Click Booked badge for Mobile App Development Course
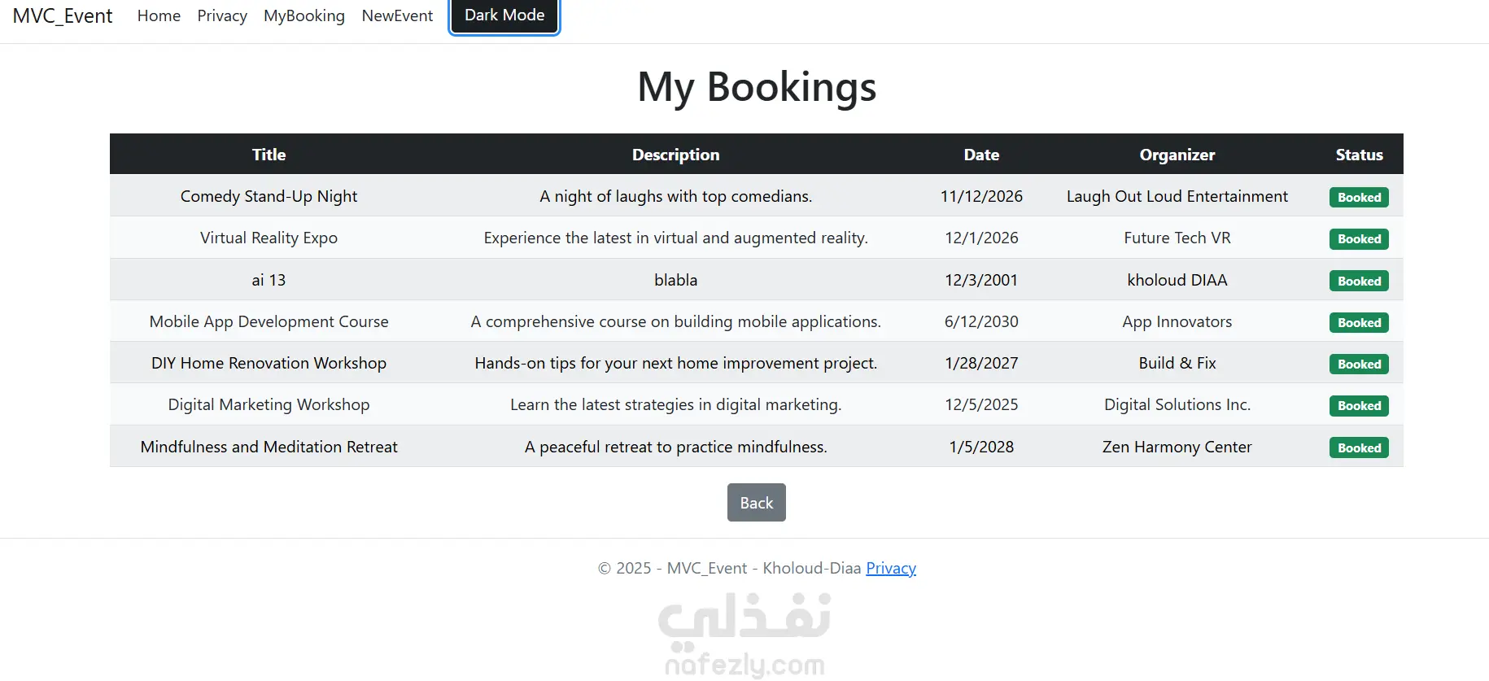1489x681 pixels. [1359, 323]
